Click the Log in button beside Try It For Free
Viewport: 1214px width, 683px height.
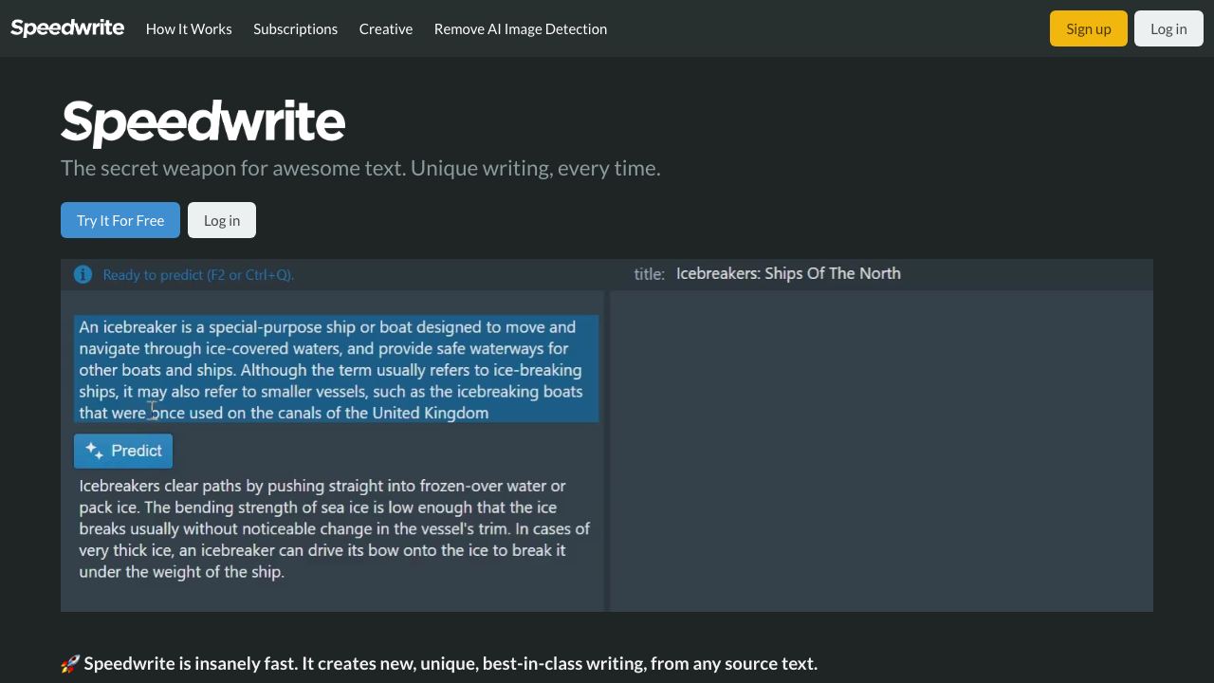point(222,220)
